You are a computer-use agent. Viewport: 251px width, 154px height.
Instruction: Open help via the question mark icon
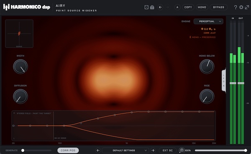[x=236, y=7]
